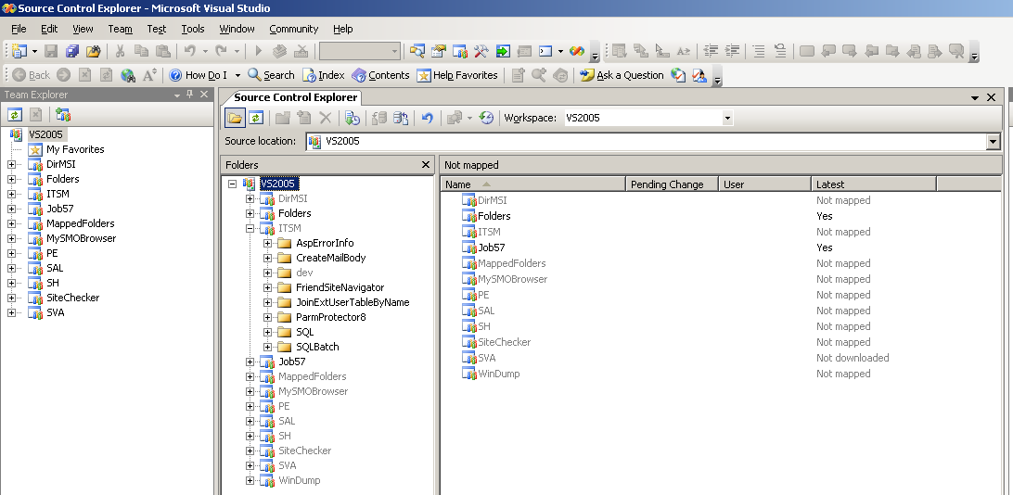Select the Job57 row in file list
This screenshot has height=495, width=1013.
721,247
